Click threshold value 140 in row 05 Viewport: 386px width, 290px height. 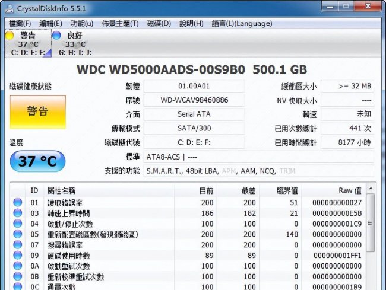pyautogui.click(x=292, y=234)
